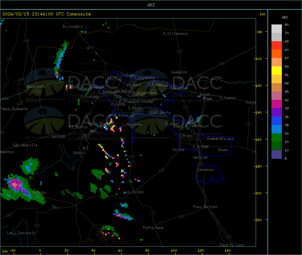Select the purple 39–36 dBZ legend swatch
The image size is (302, 255).
tap(276, 113)
